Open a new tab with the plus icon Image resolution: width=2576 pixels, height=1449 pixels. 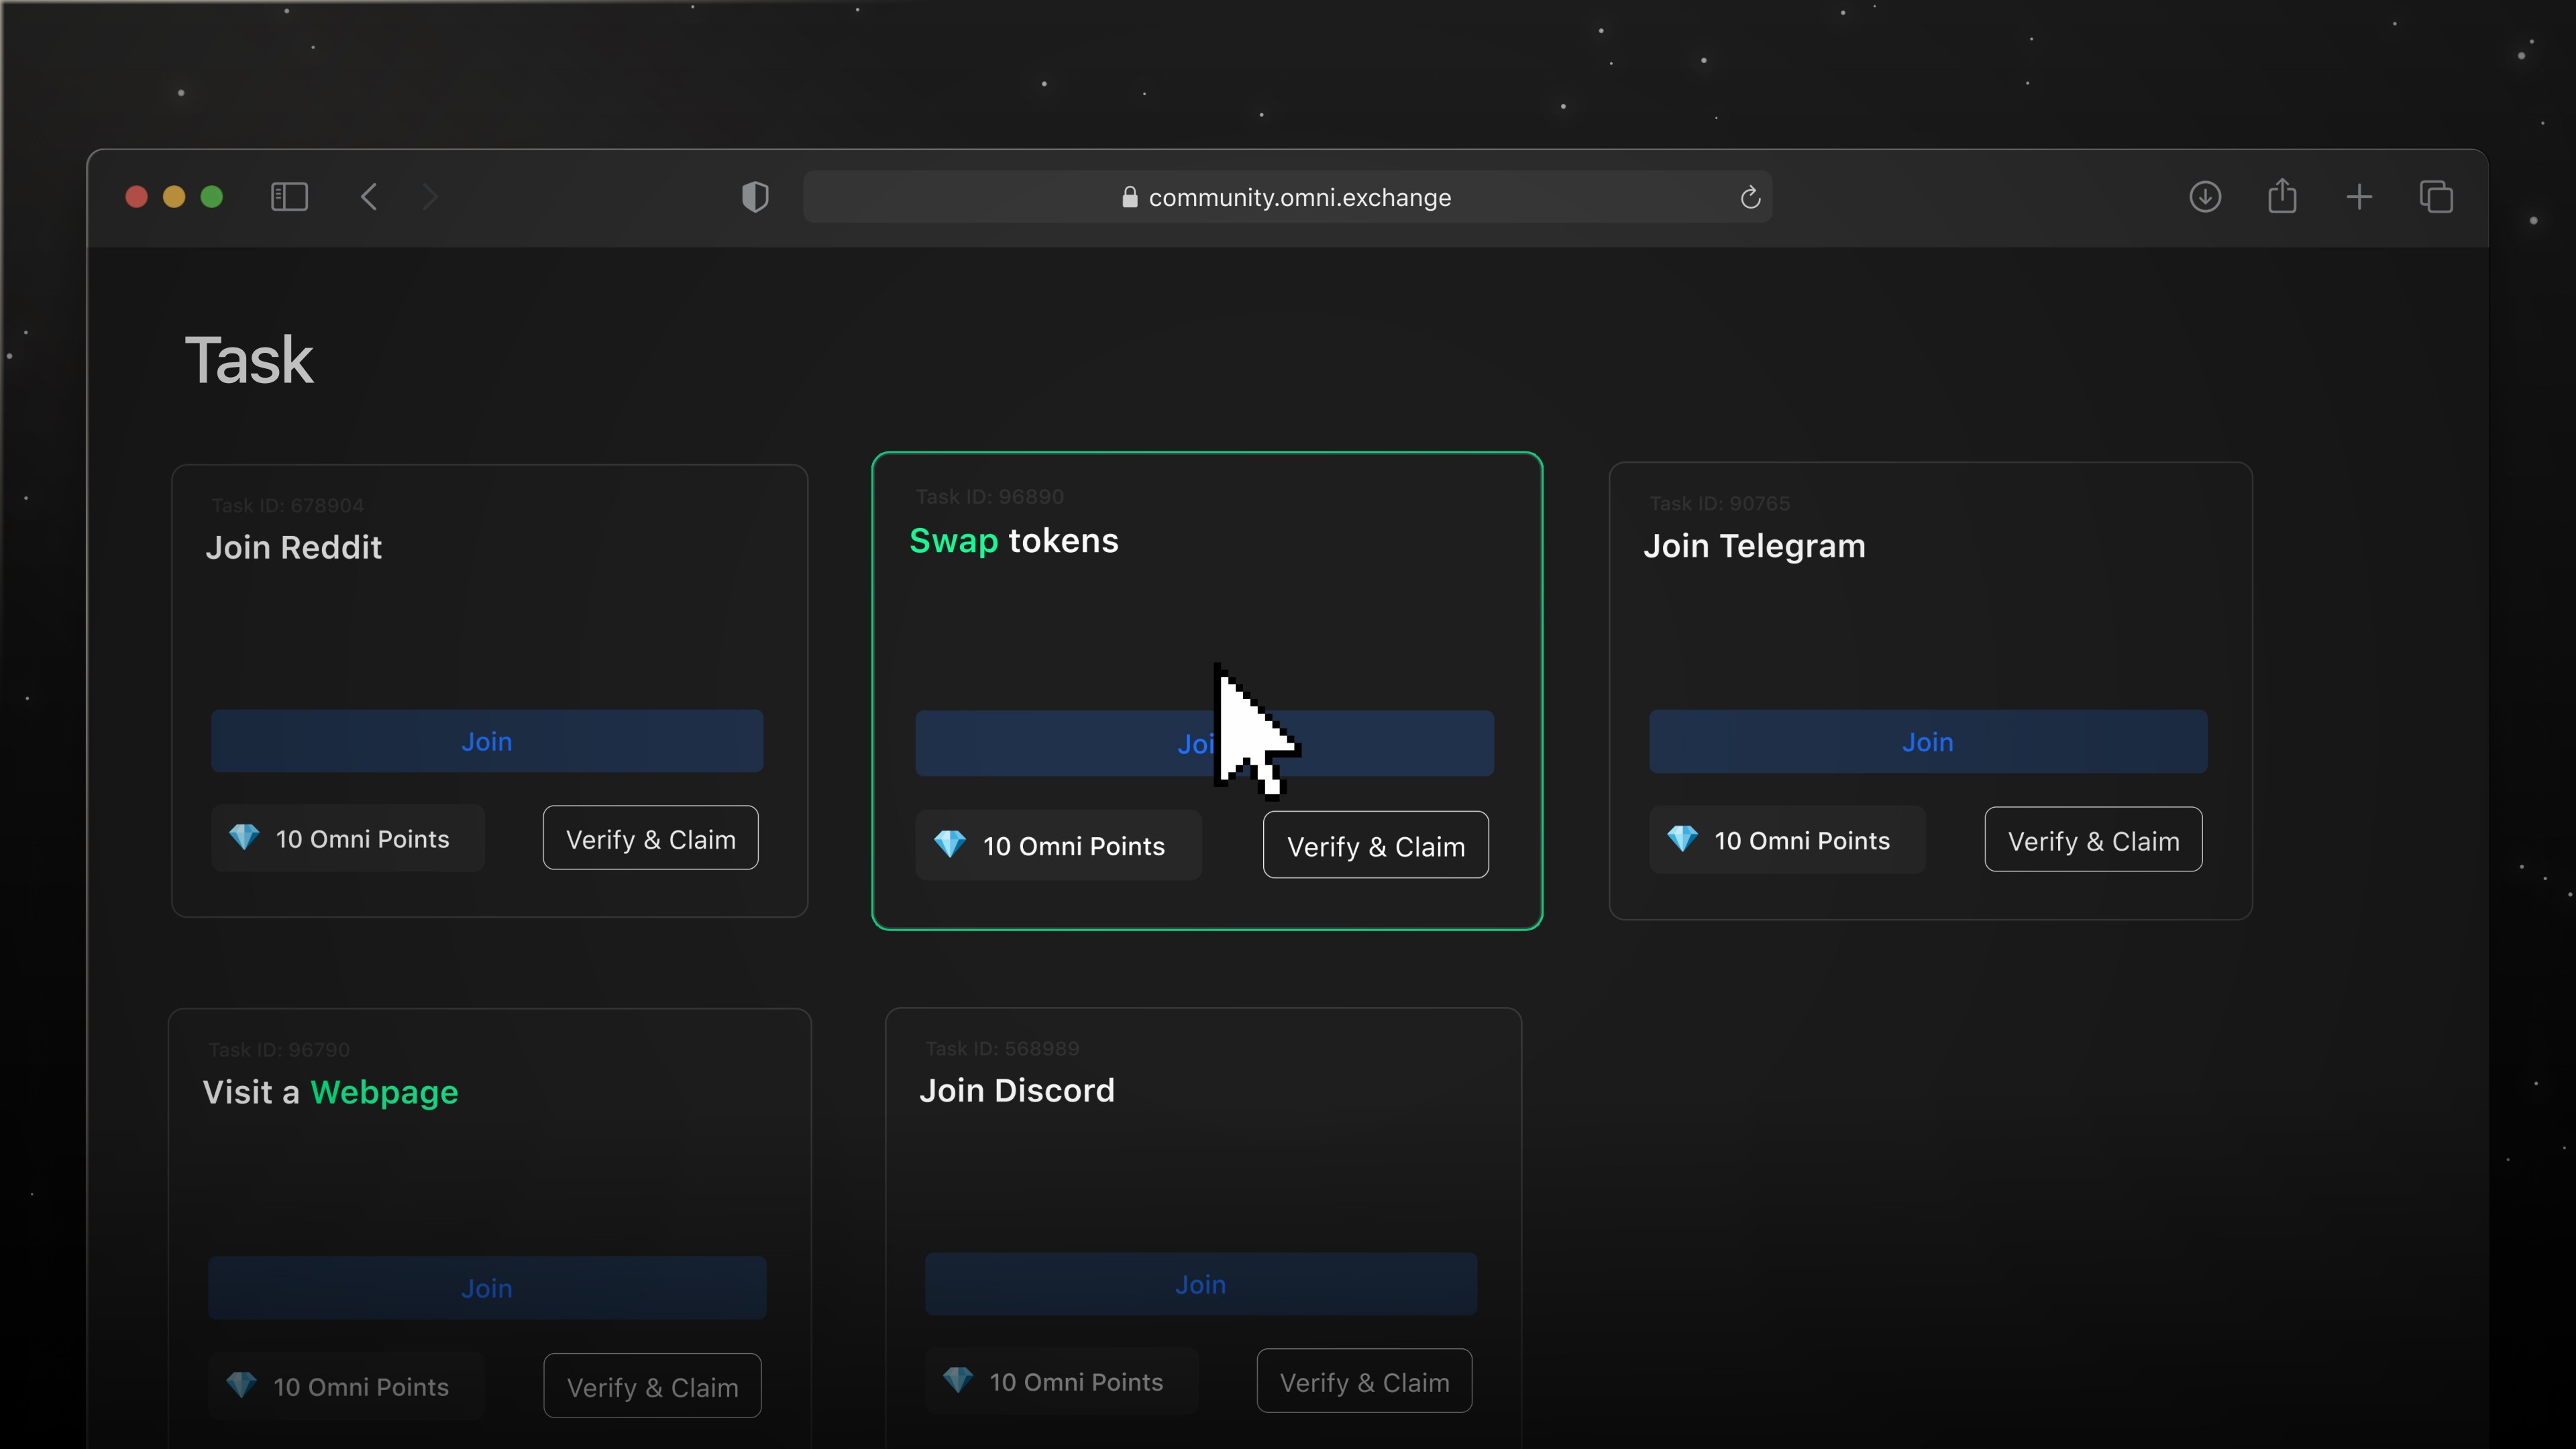[2359, 196]
